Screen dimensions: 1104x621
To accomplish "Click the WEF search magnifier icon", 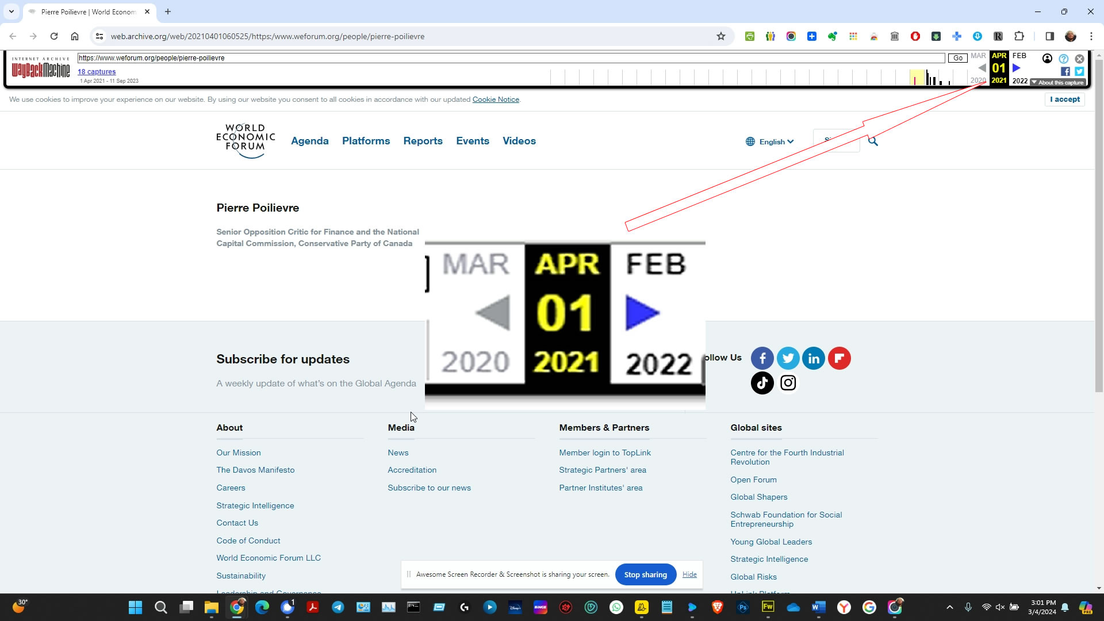I will (x=873, y=141).
